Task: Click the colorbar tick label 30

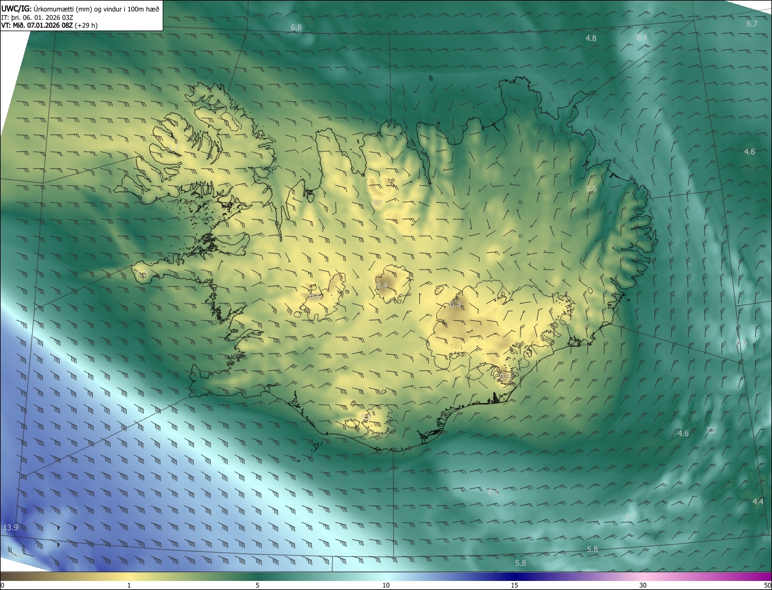Action: pyautogui.click(x=643, y=586)
